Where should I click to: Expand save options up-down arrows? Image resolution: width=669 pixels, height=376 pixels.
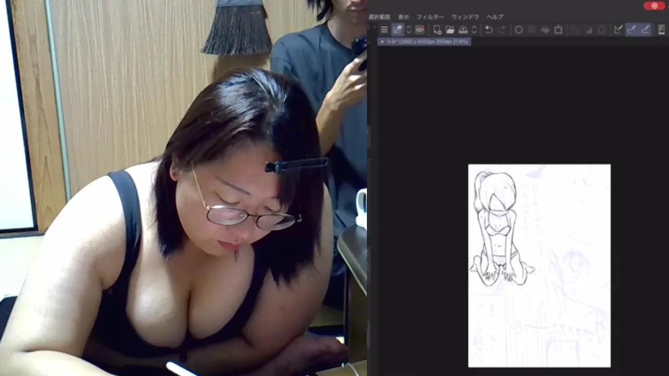pyautogui.click(x=474, y=30)
